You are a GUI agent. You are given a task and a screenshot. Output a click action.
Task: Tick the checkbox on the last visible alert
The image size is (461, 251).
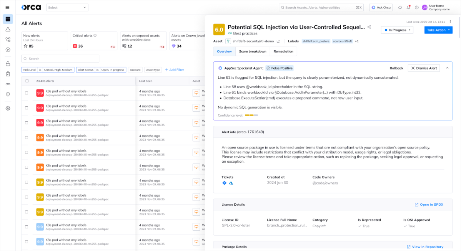click(26, 241)
